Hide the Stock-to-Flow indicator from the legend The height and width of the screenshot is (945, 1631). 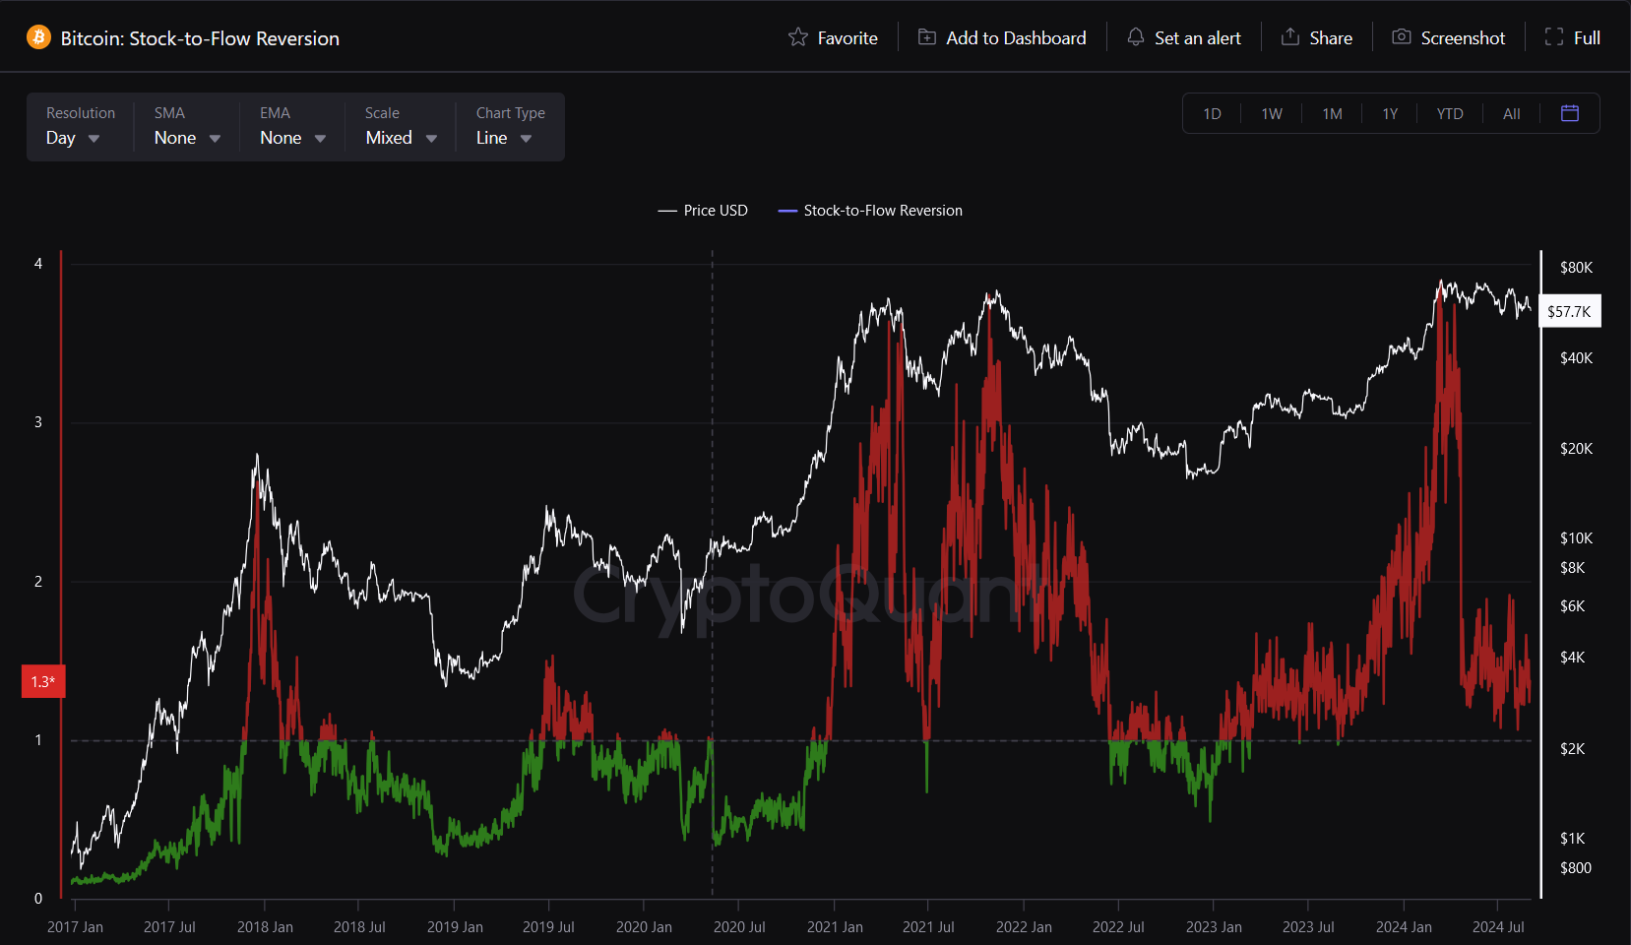tap(883, 210)
